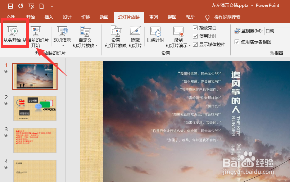Viewport: 290px width, 182px height.
Task: Click the line “我不知道。你会骗我吗?” on slide
Action: click(201, 81)
